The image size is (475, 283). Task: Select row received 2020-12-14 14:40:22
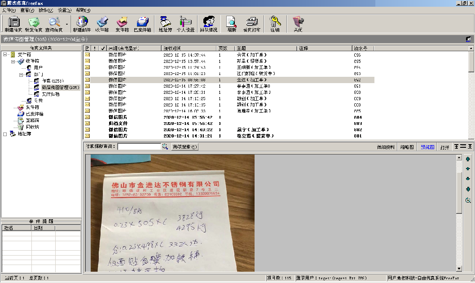[x=229, y=130]
